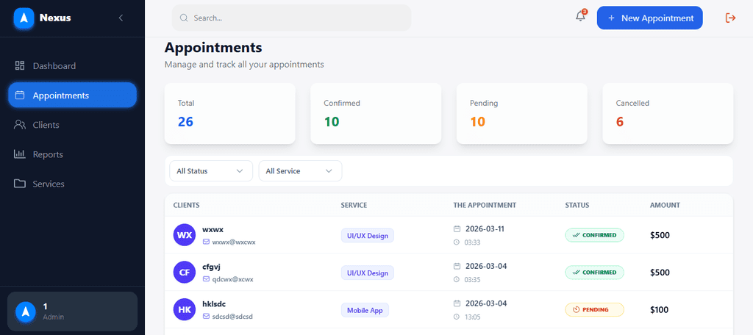This screenshot has width=753, height=335.
Task: Click the Reports bar chart icon
Action: [20, 154]
